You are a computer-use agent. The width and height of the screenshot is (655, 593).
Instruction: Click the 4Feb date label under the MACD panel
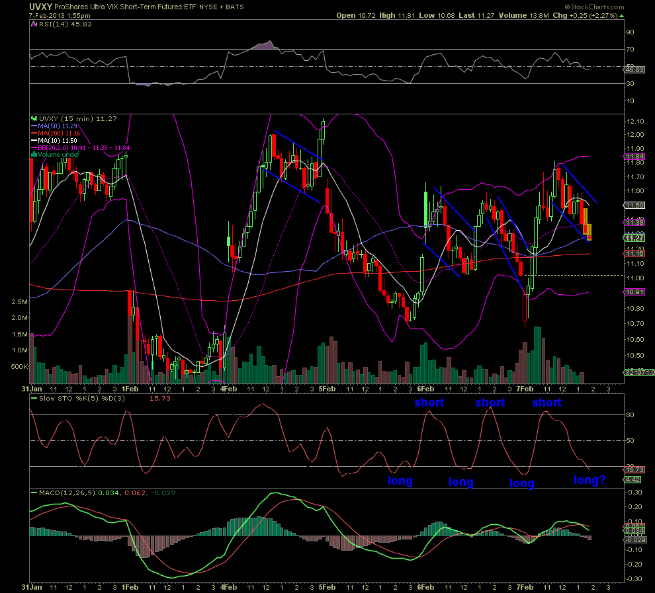pyautogui.click(x=228, y=587)
